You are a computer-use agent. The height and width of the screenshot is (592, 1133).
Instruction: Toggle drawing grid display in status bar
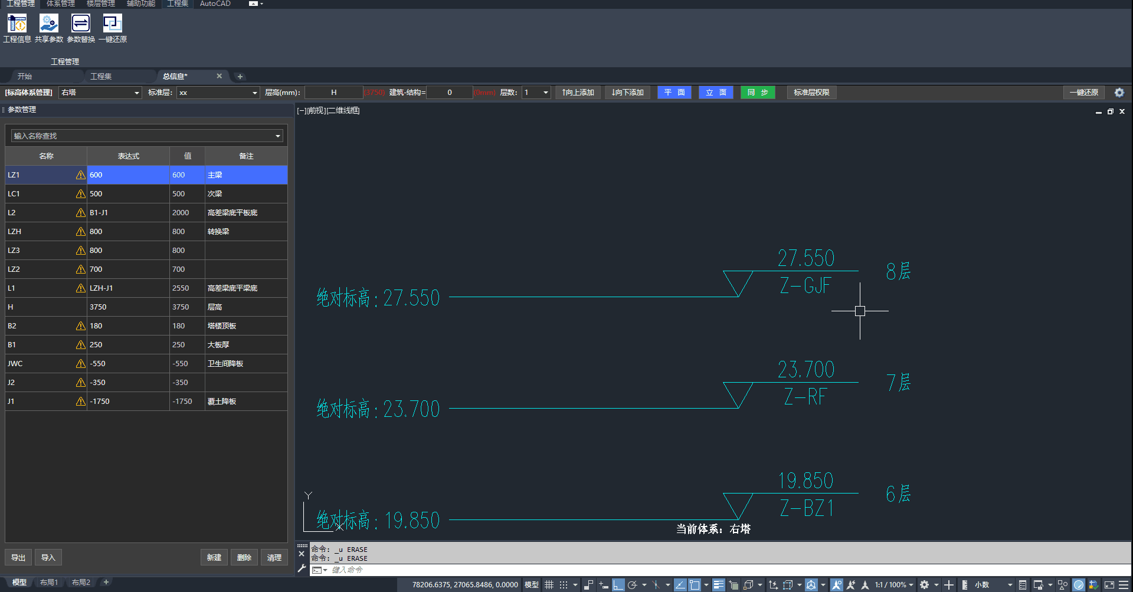pos(549,585)
